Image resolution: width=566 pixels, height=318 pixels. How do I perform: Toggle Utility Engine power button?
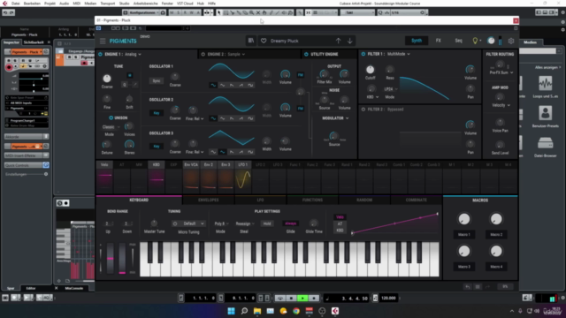tap(306, 54)
